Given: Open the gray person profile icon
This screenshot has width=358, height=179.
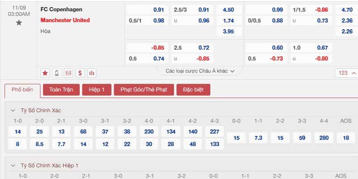Looking at the screenshot, I should tap(57, 73).
